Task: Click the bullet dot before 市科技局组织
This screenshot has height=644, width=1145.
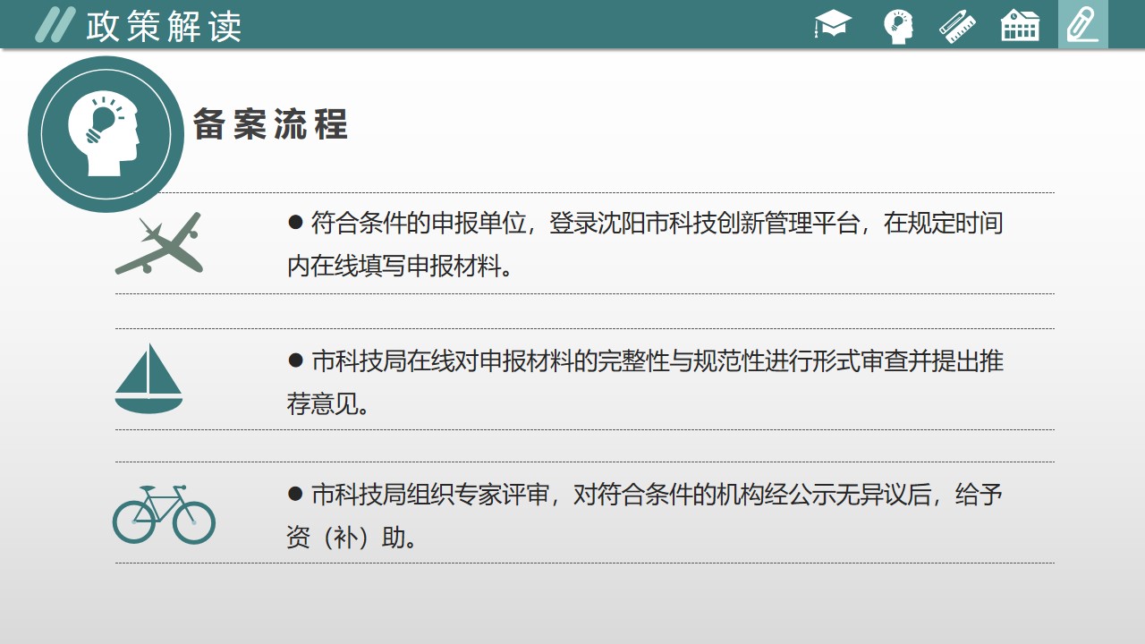Action: [296, 494]
